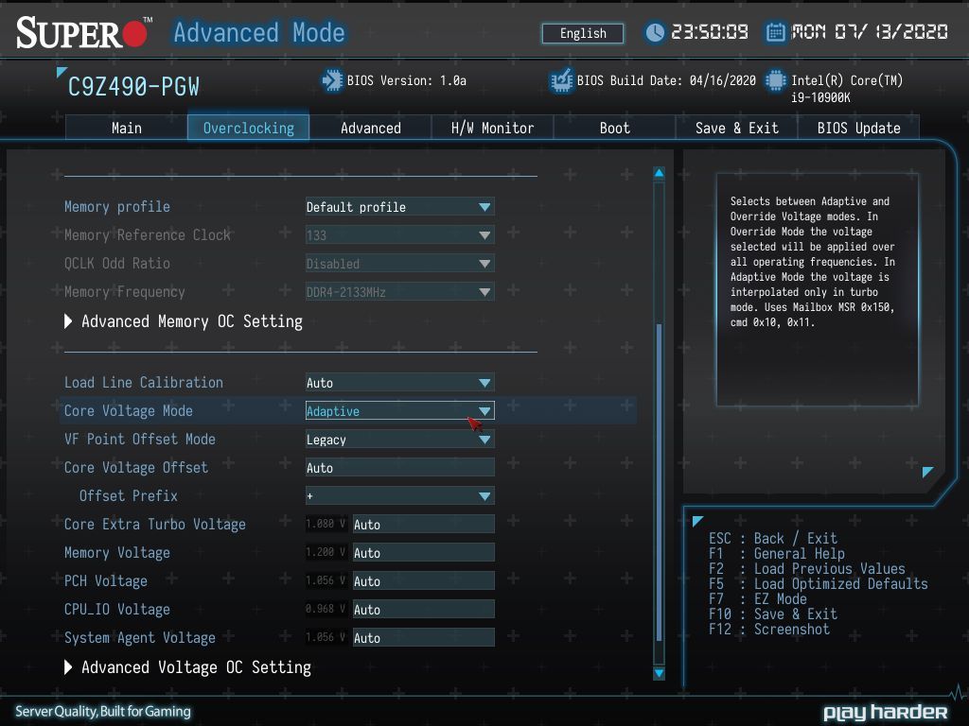This screenshot has height=726, width=969.
Task: Go to the H/W Monitor tab
Action: (x=492, y=128)
